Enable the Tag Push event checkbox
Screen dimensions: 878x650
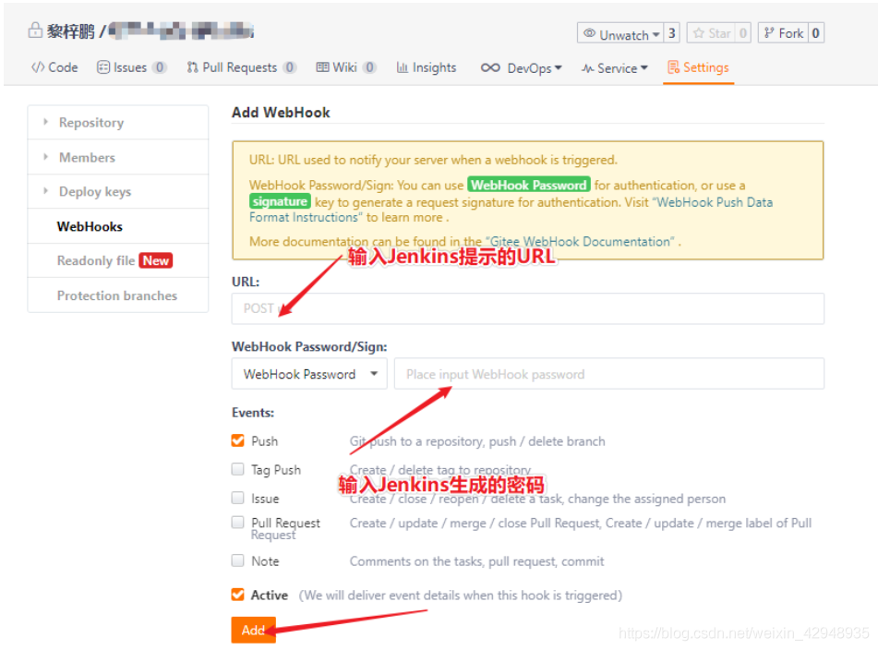click(x=238, y=469)
